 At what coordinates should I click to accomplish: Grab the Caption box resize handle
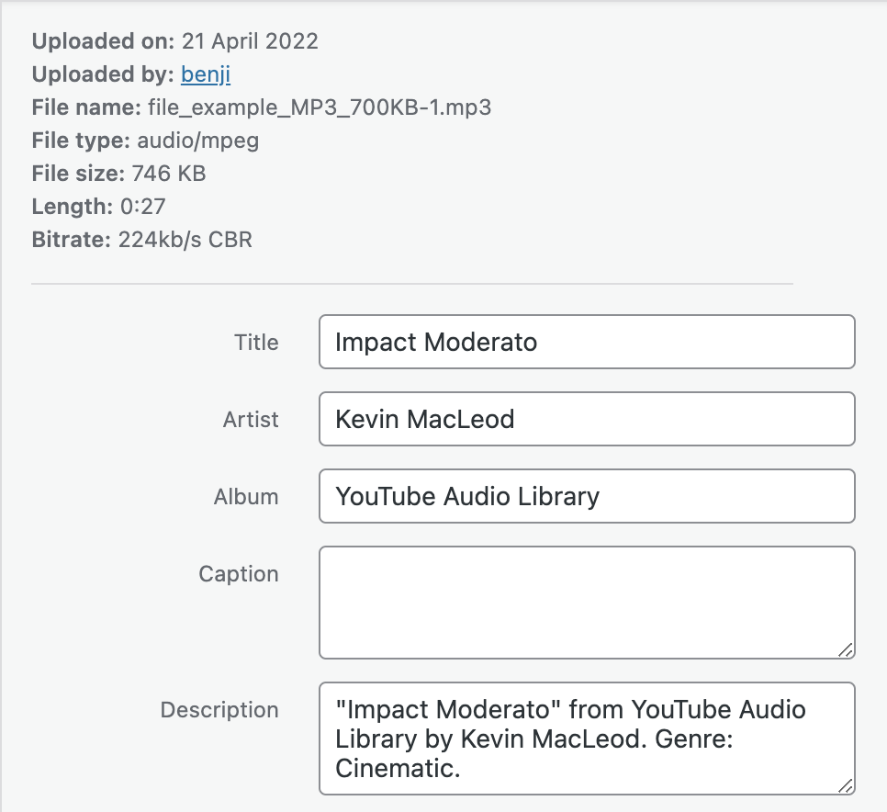coord(845,650)
